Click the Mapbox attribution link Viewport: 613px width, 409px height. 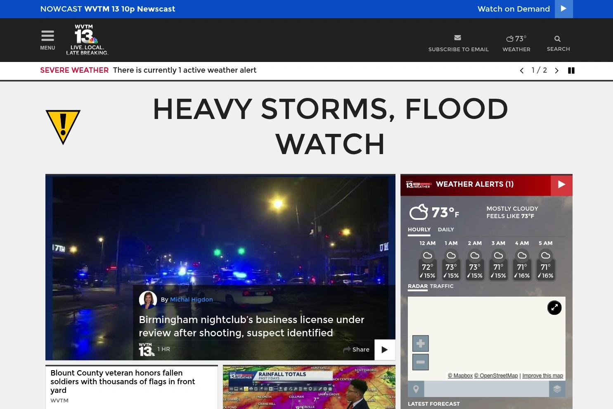460,376
